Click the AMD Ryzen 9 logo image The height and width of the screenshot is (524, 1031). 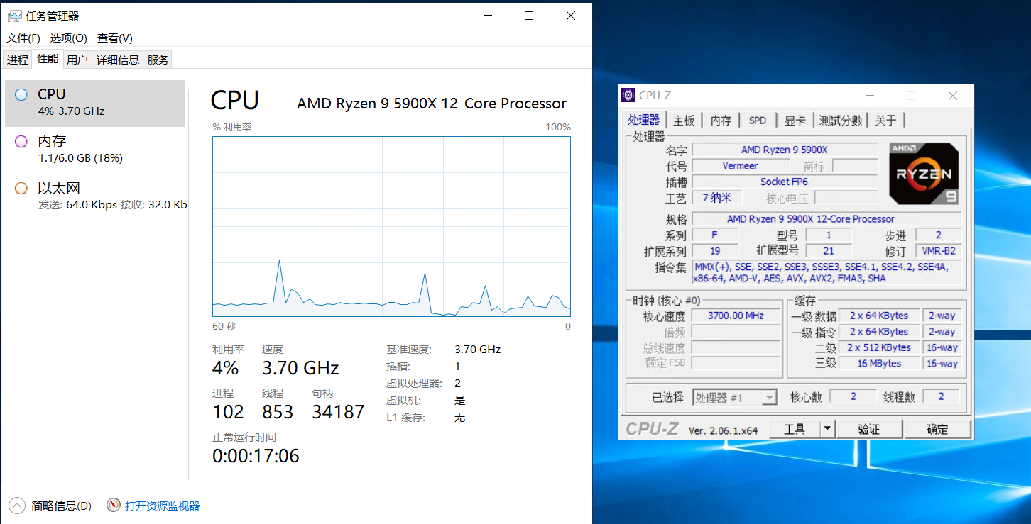pyautogui.click(x=924, y=174)
